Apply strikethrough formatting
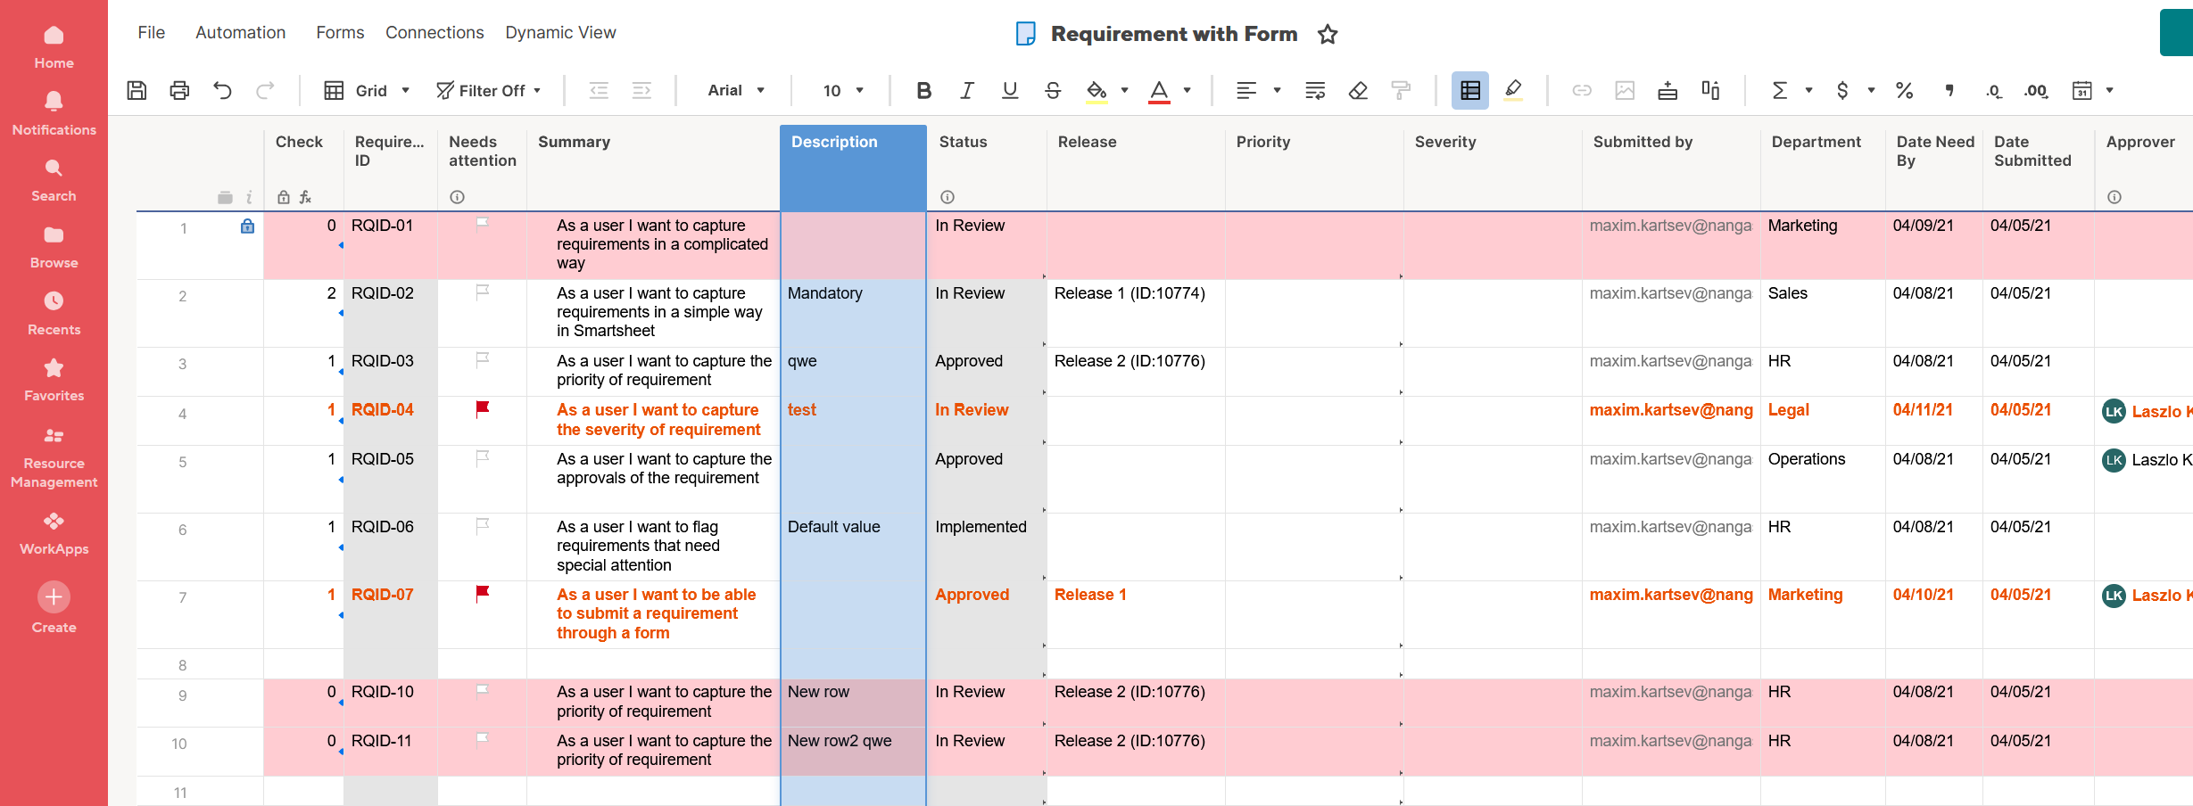Image resolution: width=2193 pixels, height=806 pixels. pyautogui.click(x=1053, y=90)
